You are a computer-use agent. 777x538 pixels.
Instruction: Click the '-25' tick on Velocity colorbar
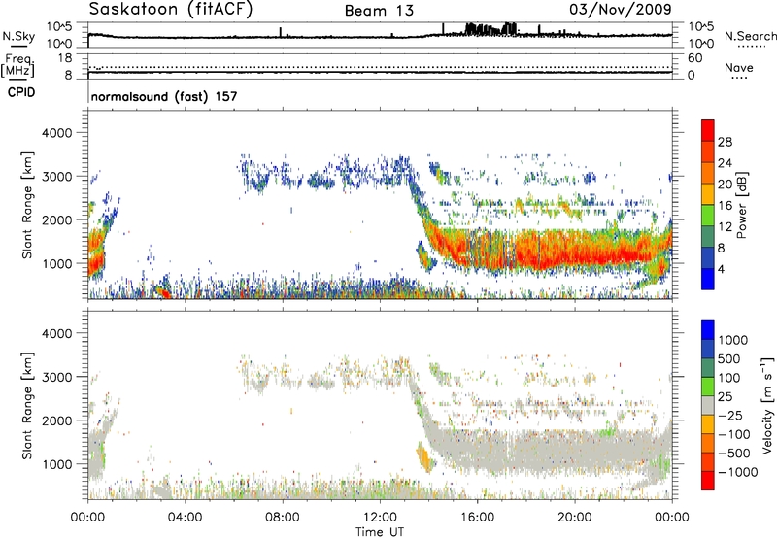(x=730, y=416)
